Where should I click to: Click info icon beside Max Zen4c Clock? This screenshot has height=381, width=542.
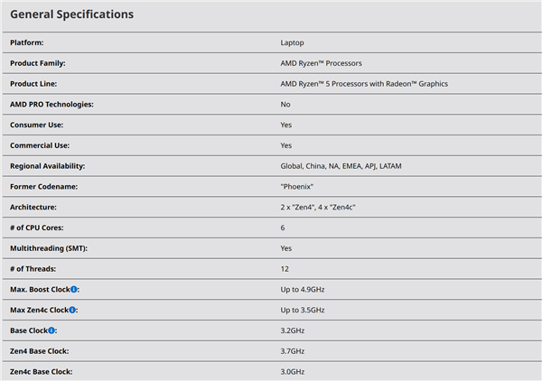pos(73,310)
